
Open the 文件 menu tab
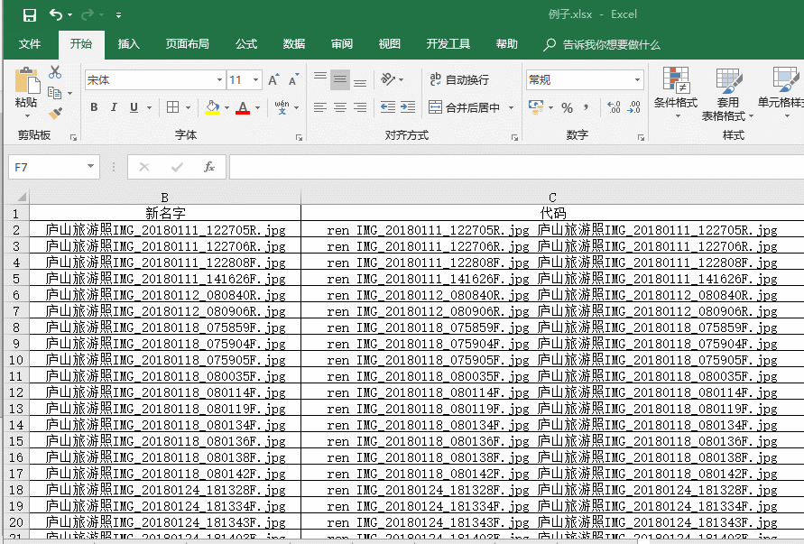click(x=30, y=44)
